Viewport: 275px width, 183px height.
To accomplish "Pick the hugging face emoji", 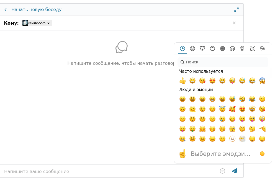I will [202, 129].
